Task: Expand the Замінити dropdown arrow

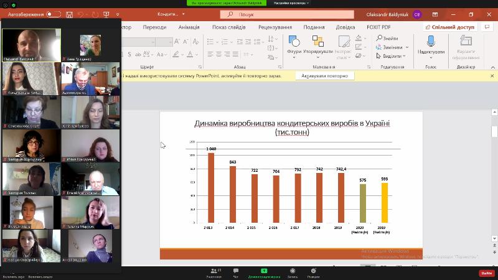Action: (405, 47)
